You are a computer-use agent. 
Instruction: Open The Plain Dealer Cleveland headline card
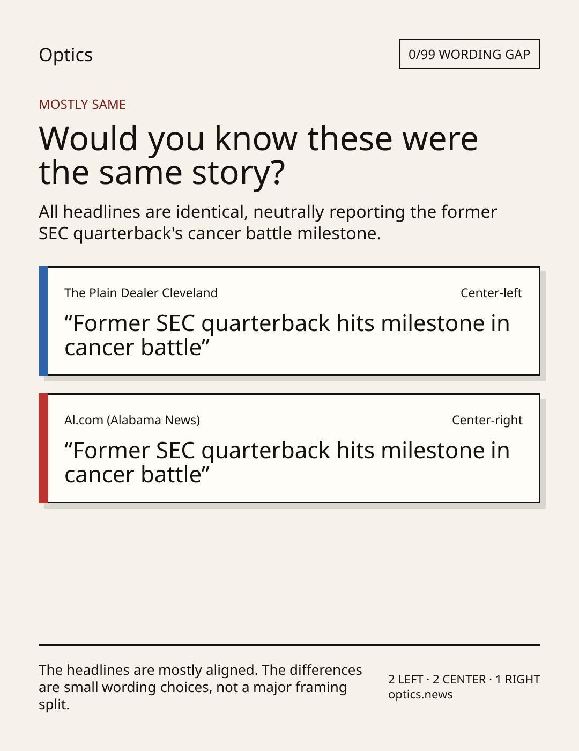(289, 321)
